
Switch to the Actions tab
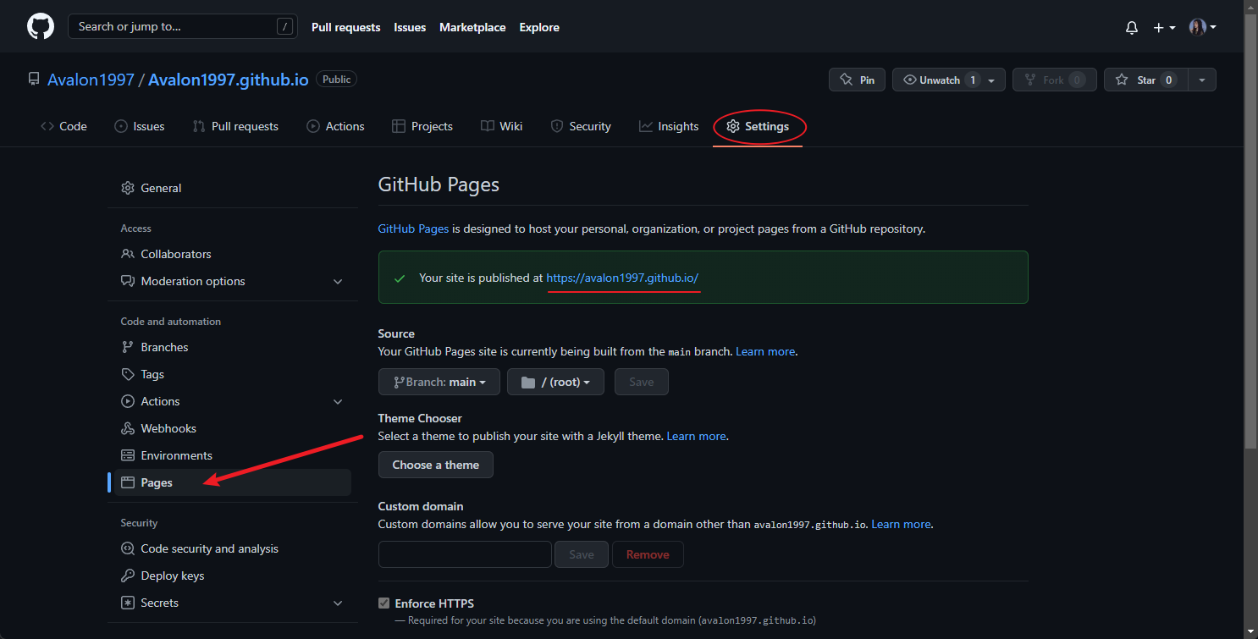(335, 126)
